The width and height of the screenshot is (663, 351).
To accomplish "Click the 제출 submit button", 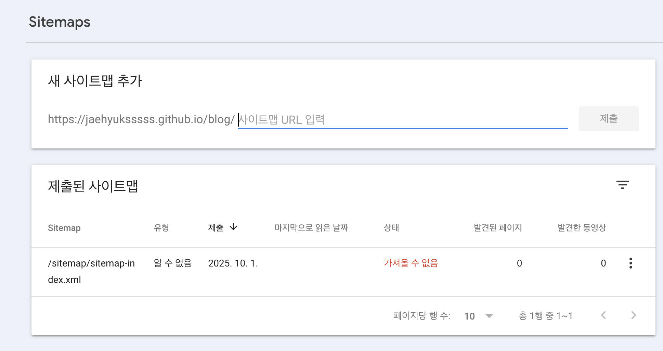I will 608,119.
